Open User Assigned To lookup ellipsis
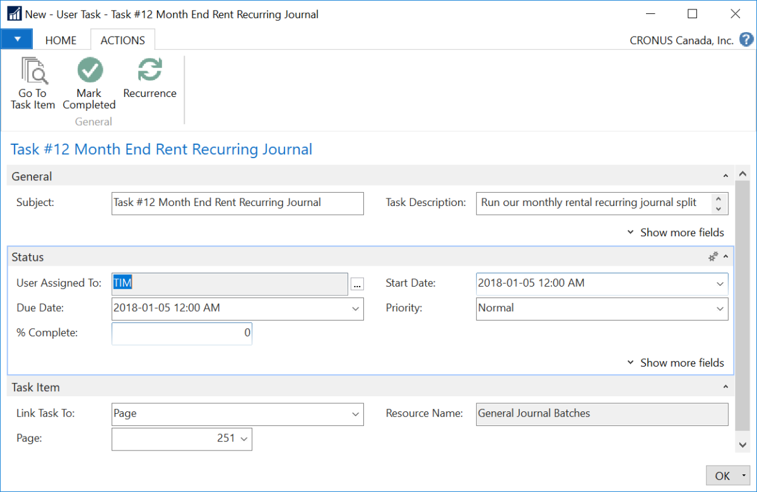Screen dimensions: 757x492 coord(358,285)
